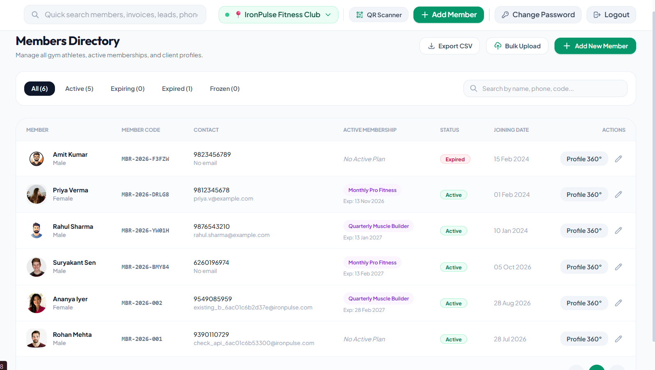The image size is (655, 370).
Task: Click member code MBR-2026-F3FZW
Action: pos(145,159)
